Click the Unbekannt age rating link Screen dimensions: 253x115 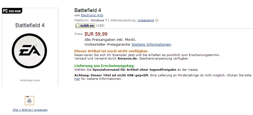click(146, 20)
